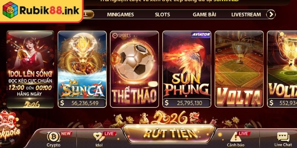The image size is (297, 148).
Task: Open the Cảnh báo warning icon
Action: [x=235, y=137]
